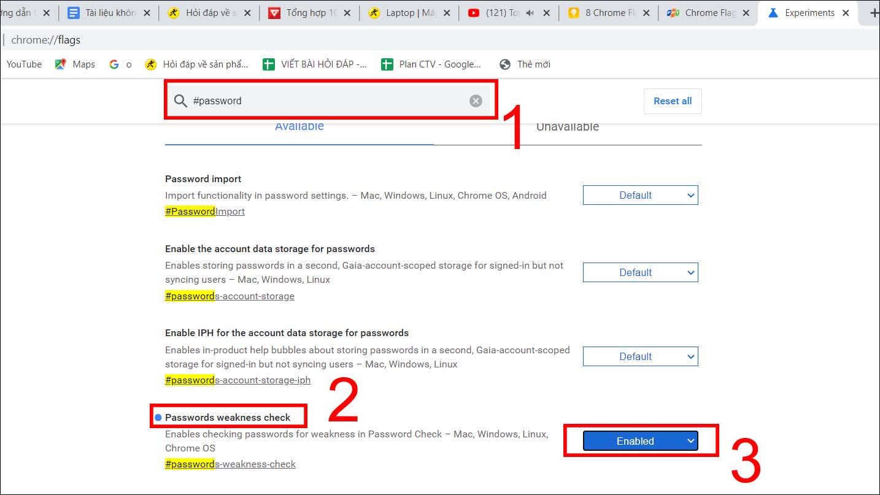Switch to the Tài liệu khôn browser tab

coord(110,13)
